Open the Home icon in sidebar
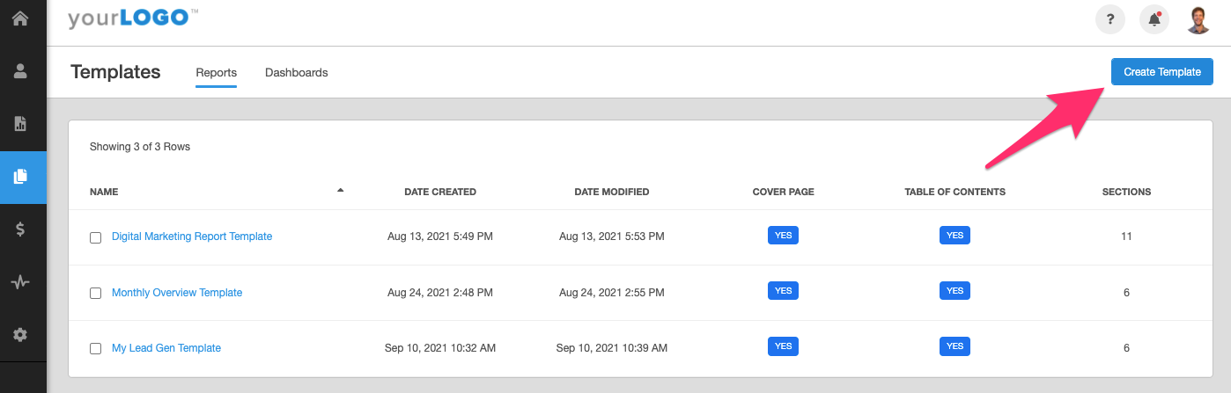Image resolution: width=1231 pixels, height=393 pixels. pyautogui.click(x=20, y=18)
